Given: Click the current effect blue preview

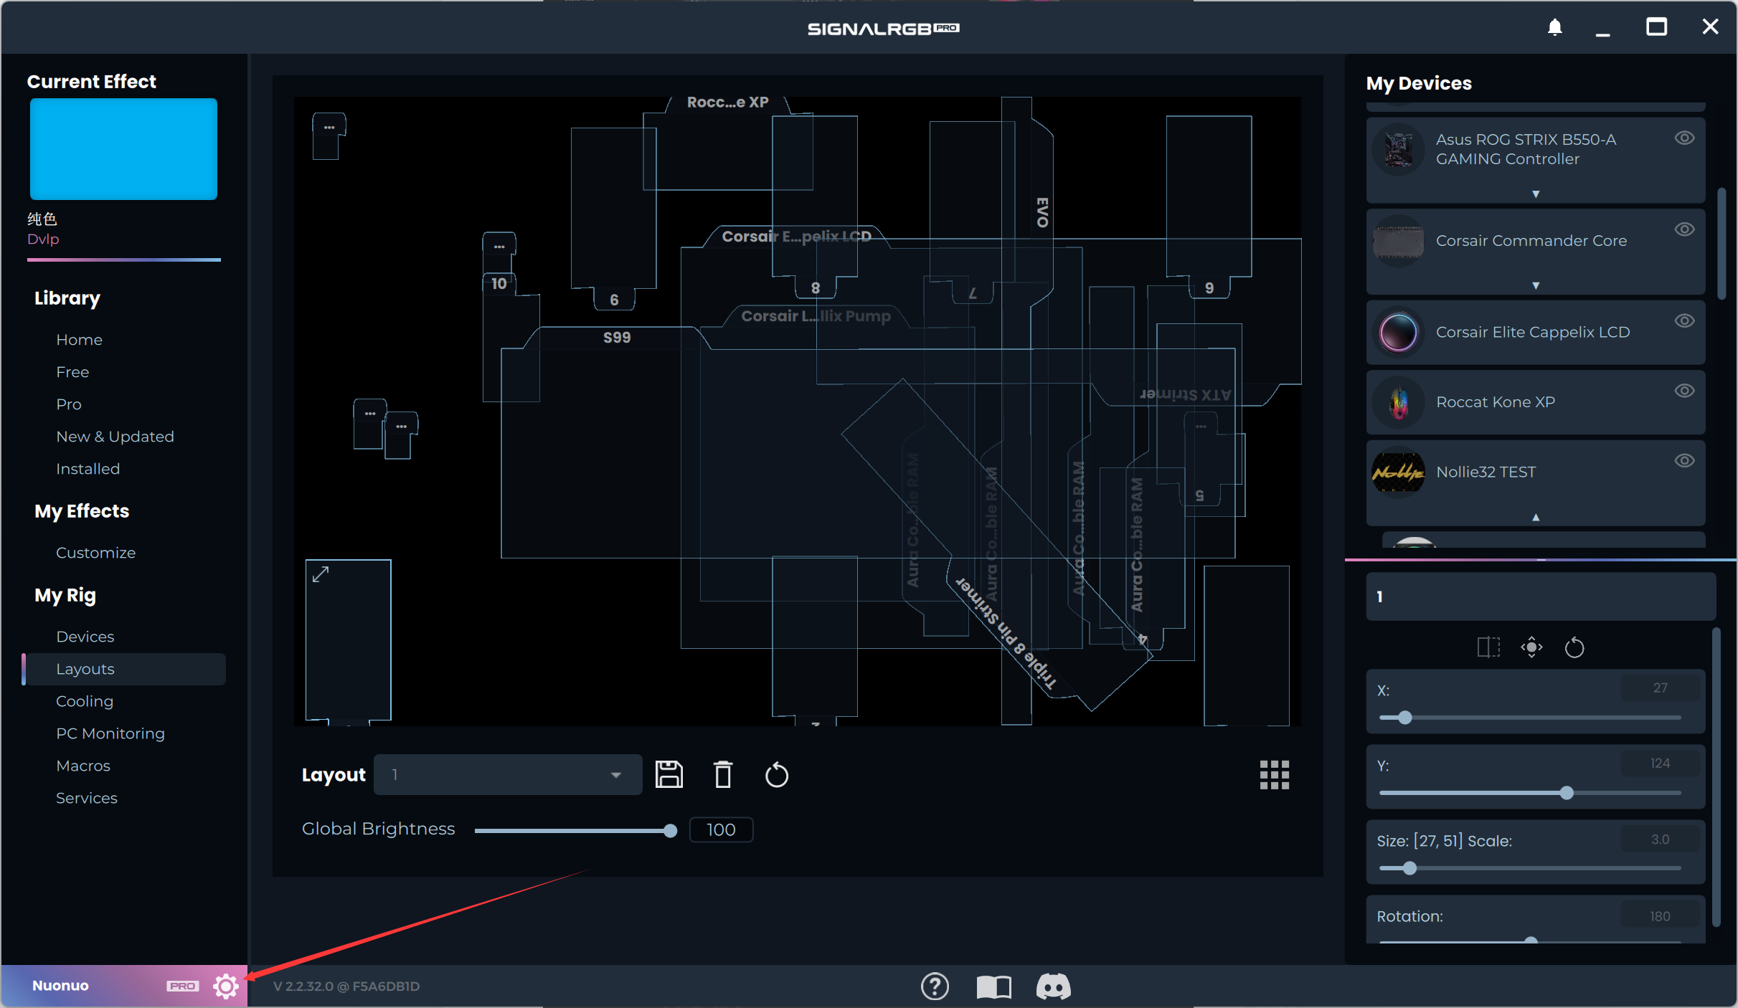Looking at the screenshot, I should coord(123,149).
